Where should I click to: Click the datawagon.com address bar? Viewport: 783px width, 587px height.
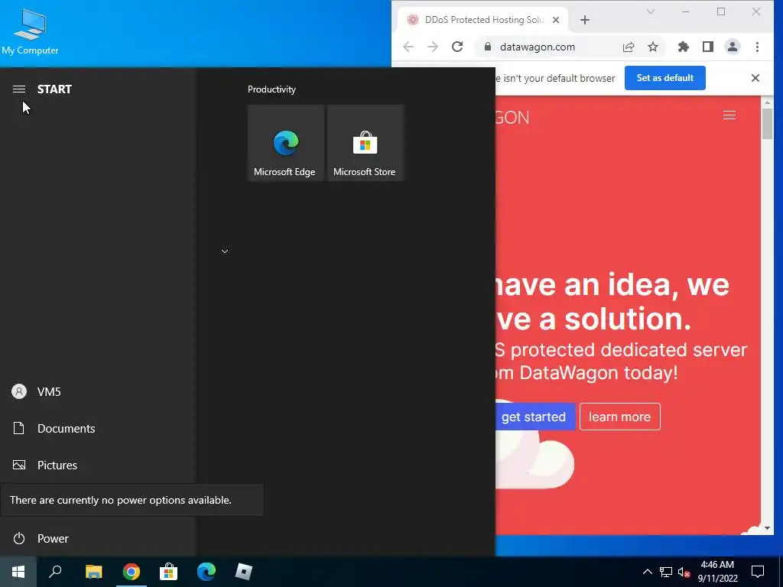tap(538, 47)
